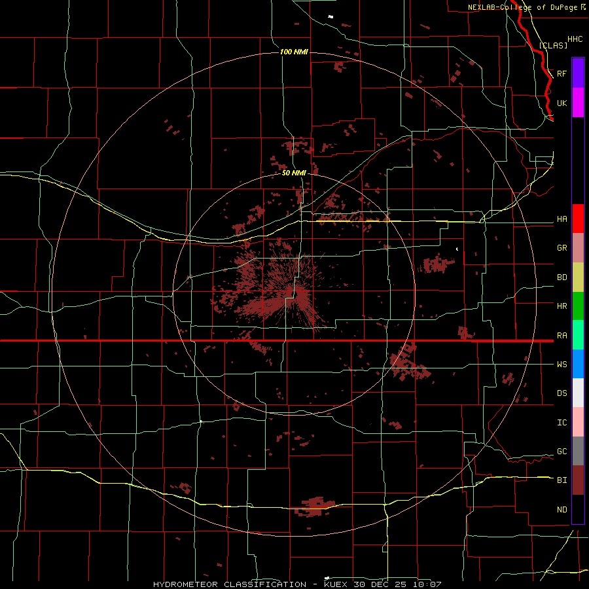Click the 'ND' legend label text

(562, 510)
